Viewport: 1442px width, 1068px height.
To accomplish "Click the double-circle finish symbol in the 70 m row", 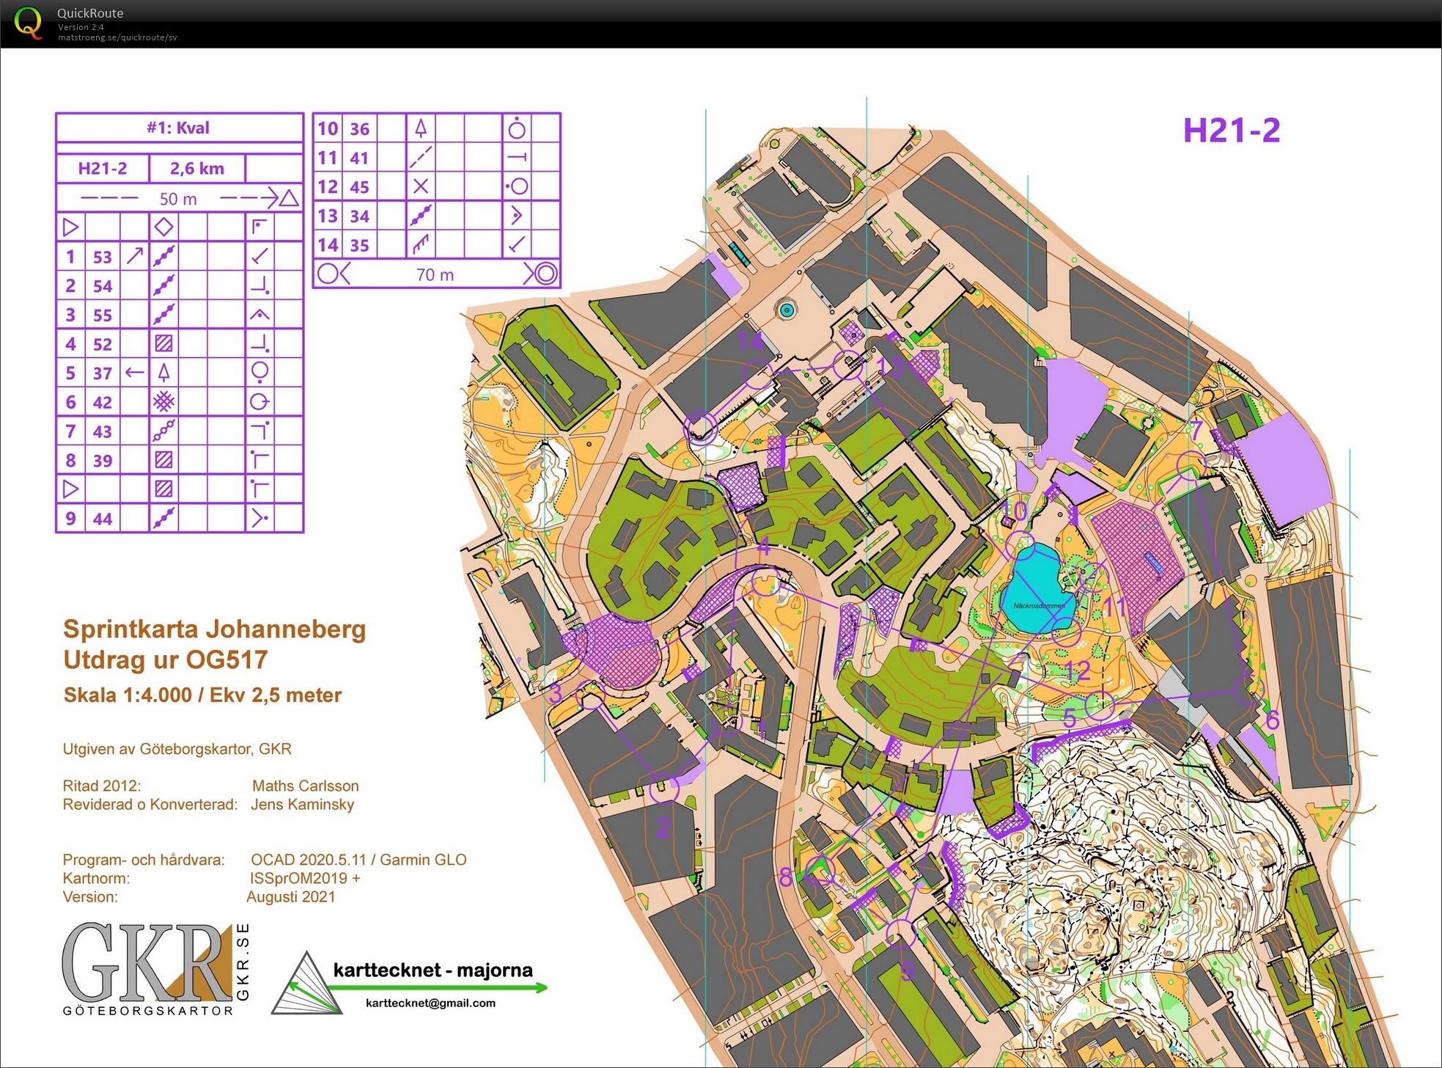I will point(545,274).
